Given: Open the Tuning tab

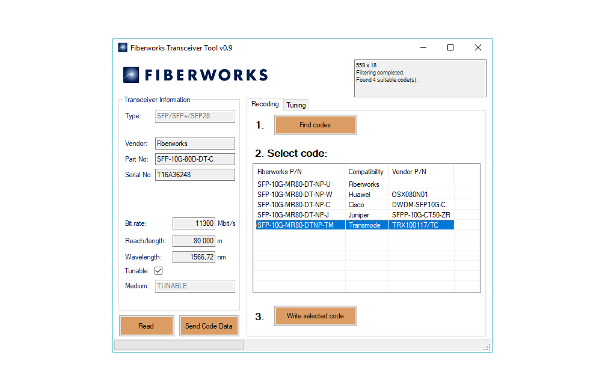Looking at the screenshot, I should (296, 105).
